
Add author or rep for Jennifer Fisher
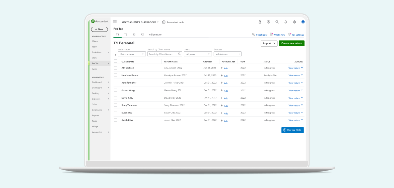[x=224, y=83]
